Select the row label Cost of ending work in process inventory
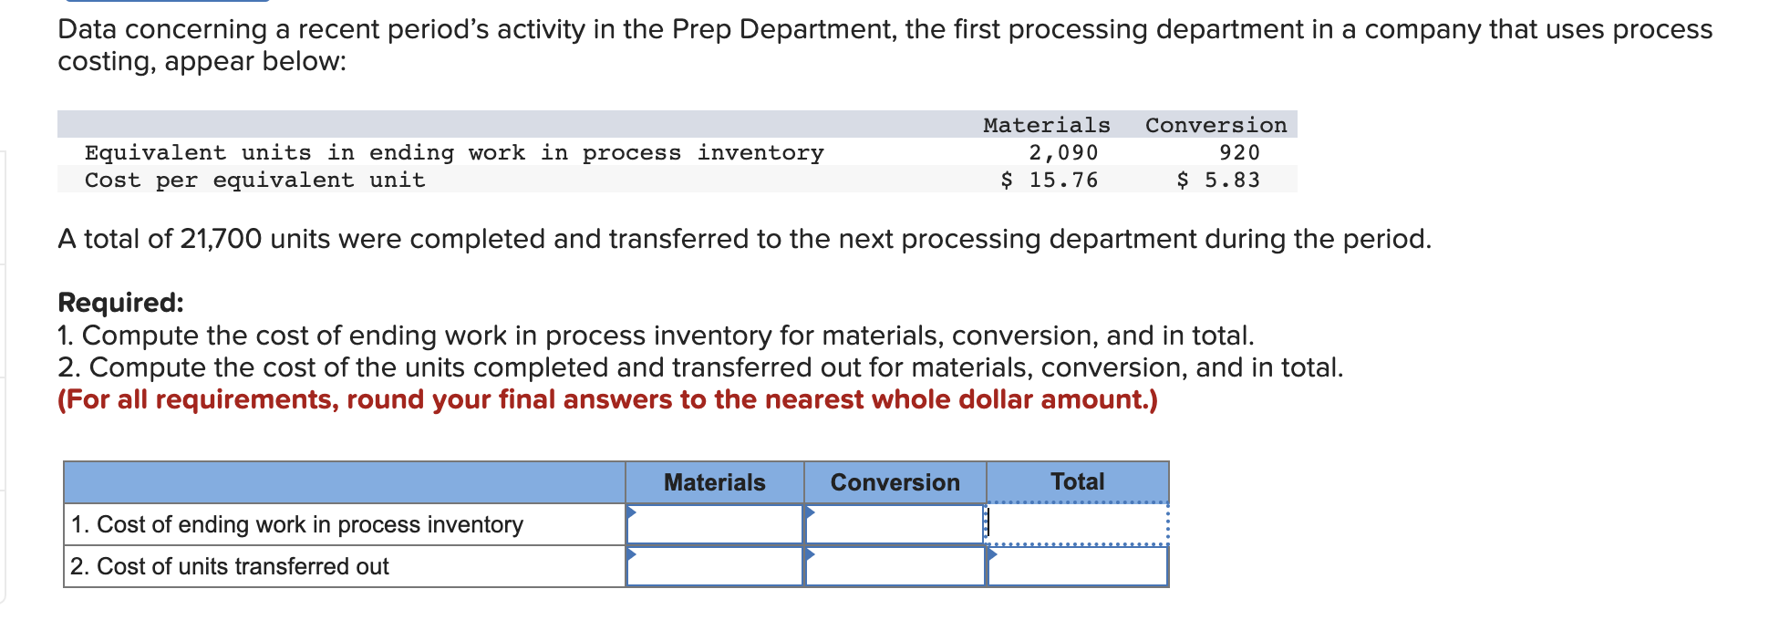 pos(297,524)
